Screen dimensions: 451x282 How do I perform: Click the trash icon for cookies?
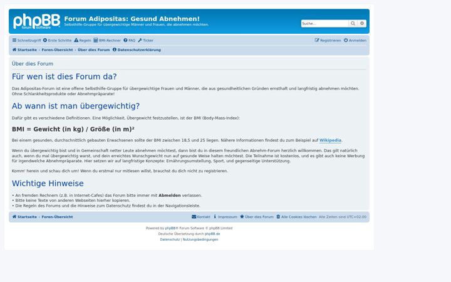tap(278, 217)
